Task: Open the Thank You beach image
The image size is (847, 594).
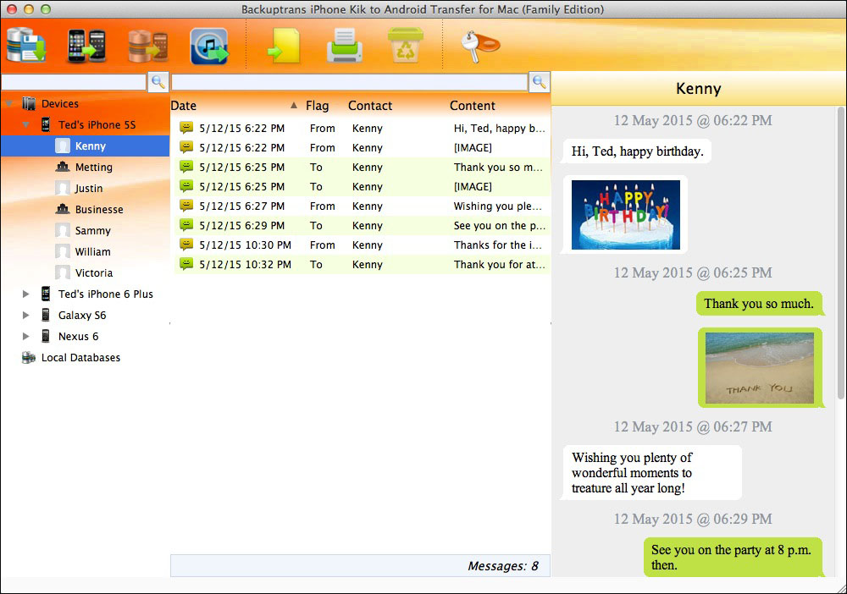Action: click(760, 368)
